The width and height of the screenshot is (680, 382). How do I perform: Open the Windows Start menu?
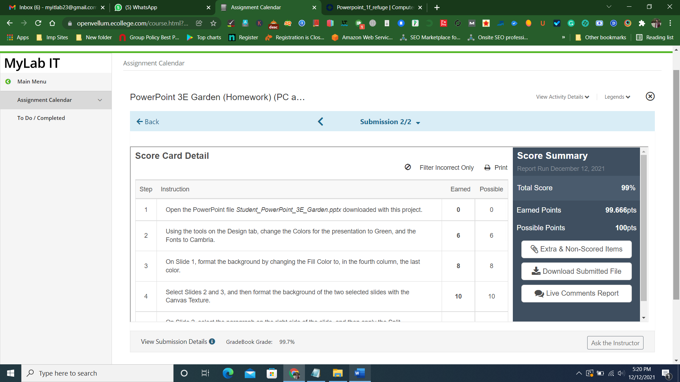(x=11, y=373)
